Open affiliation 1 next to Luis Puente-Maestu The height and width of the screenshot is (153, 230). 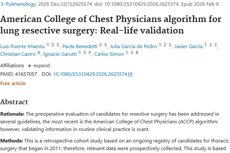pos(48,45)
